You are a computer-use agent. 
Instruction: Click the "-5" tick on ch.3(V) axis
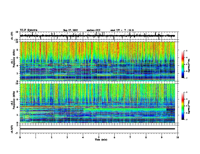(x=17, y=133)
